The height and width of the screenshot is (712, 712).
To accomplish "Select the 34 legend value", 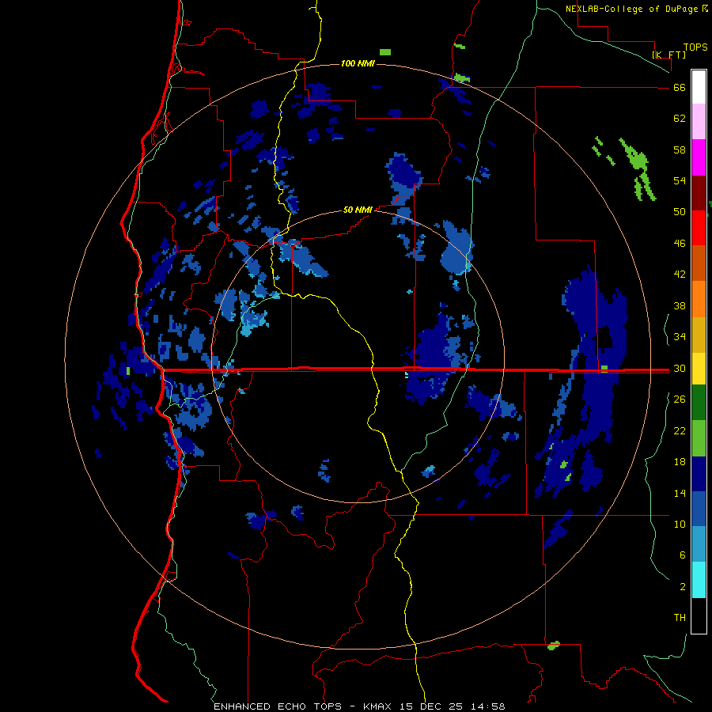I will [680, 337].
